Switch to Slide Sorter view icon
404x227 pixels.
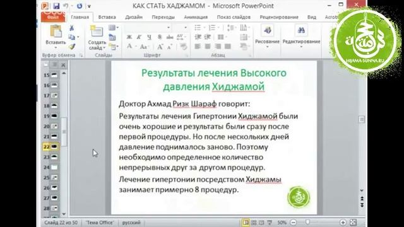[x=254, y=223]
